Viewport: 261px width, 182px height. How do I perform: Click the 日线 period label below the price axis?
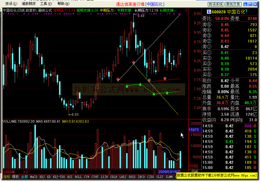point(195,172)
